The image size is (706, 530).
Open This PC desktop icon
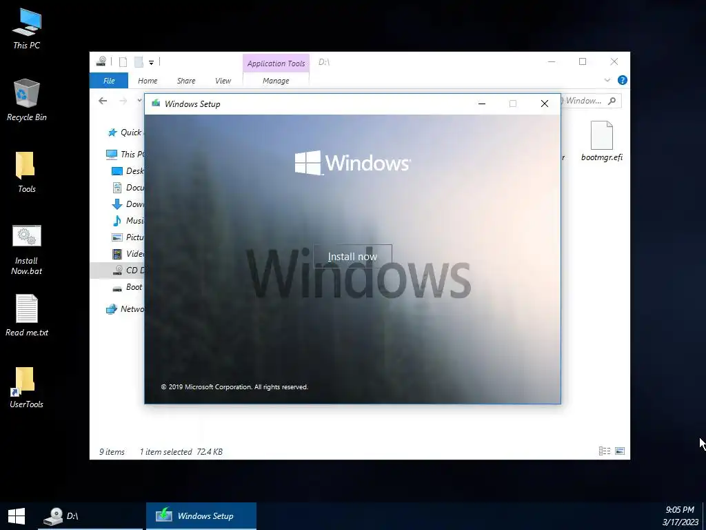pos(27,28)
